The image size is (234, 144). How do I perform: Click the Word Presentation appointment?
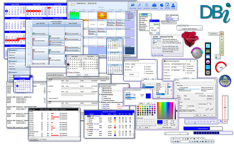57,45
